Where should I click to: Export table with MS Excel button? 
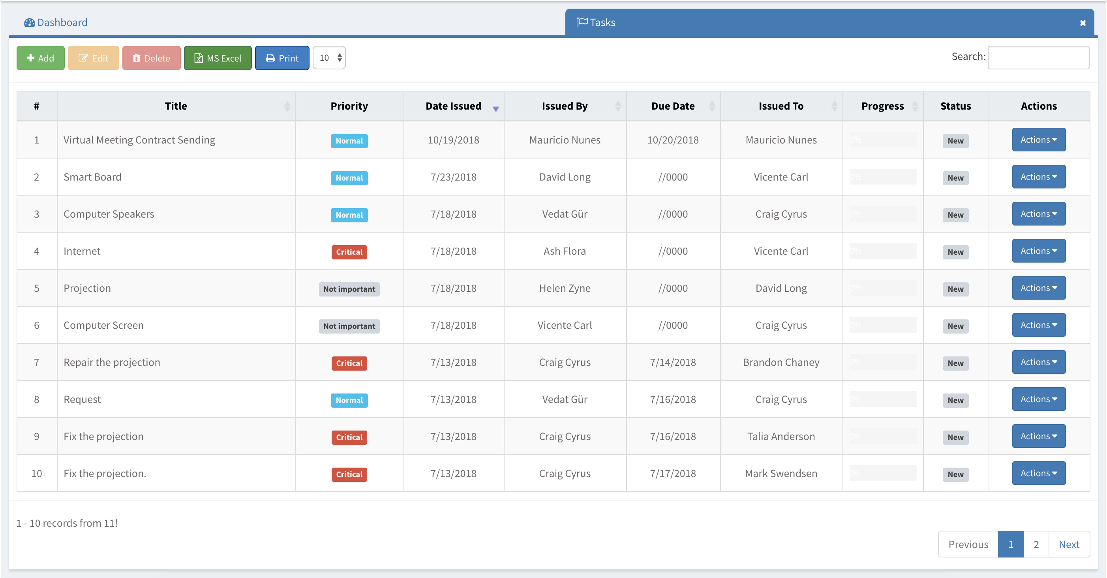(x=218, y=58)
